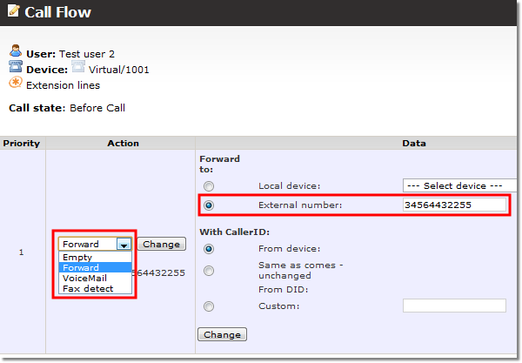Select Fax detect from the action list
The width and height of the screenshot is (522, 363).
(85, 288)
